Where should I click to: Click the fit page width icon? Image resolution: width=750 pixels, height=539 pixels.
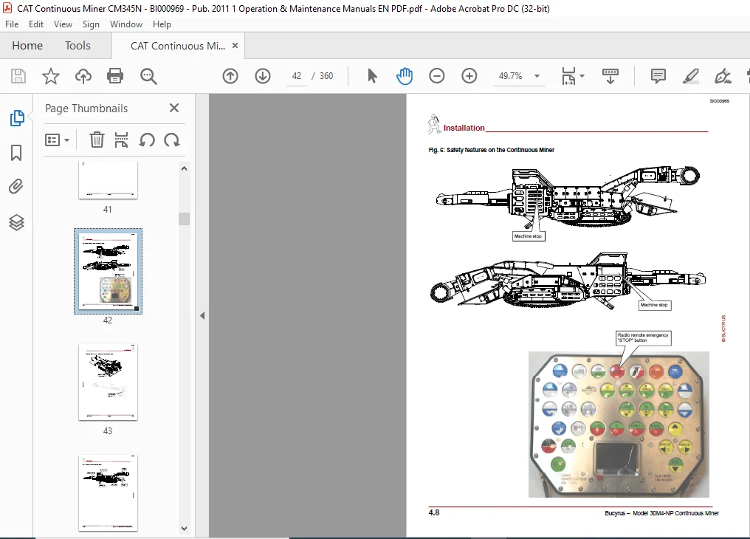click(x=568, y=76)
